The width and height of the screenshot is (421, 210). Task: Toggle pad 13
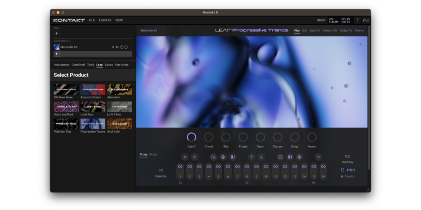tap(295, 171)
